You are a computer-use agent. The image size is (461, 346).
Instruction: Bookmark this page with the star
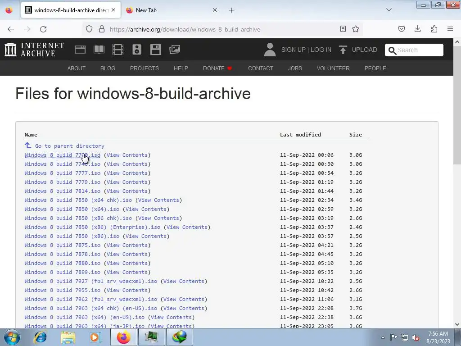pyautogui.click(x=356, y=29)
